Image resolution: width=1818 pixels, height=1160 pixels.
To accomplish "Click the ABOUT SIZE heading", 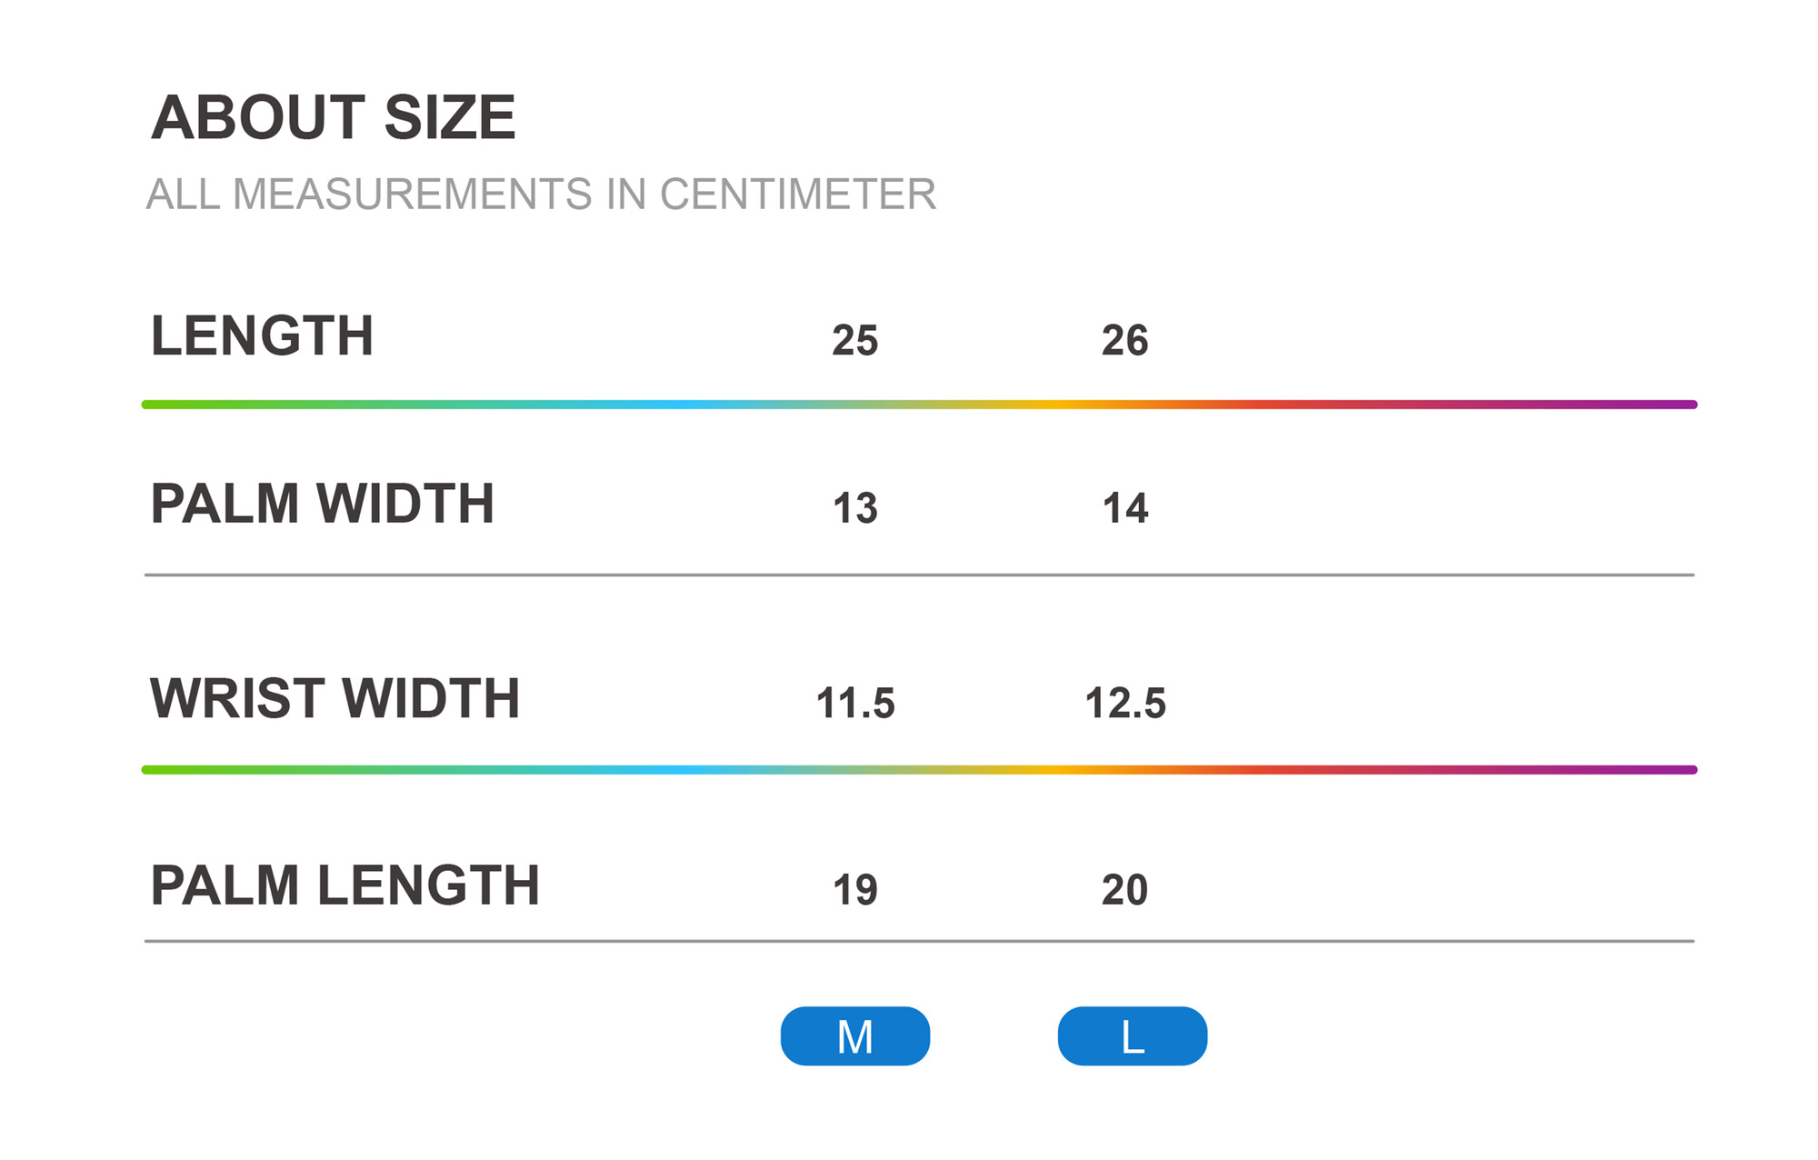I will coord(333,117).
